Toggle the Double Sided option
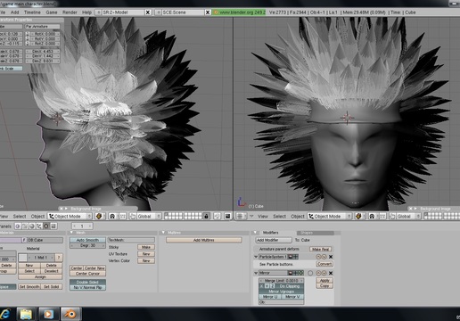 point(87,282)
